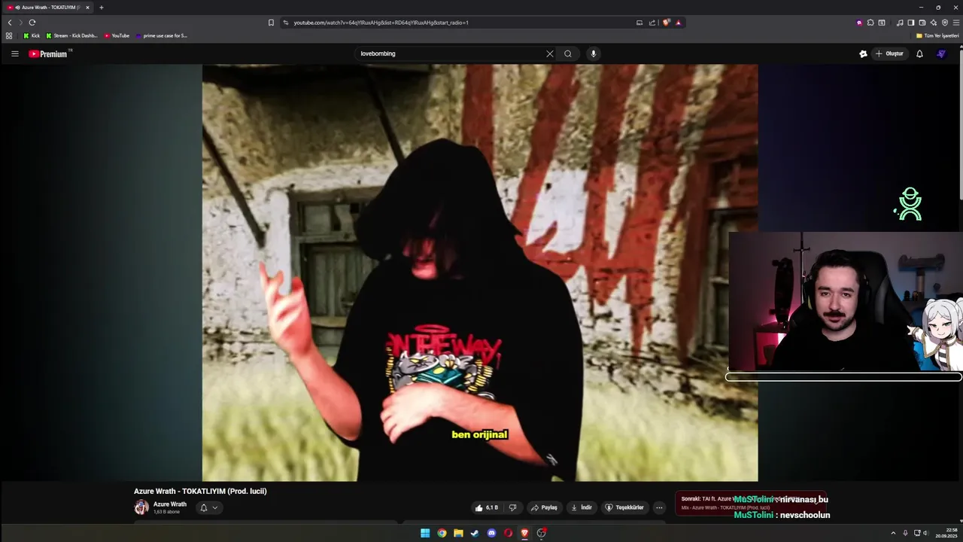
Task: Open site settings icon before URL
Action: coord(286,23)
